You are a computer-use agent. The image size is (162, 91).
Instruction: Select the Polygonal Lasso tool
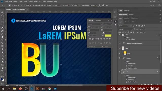2,18
